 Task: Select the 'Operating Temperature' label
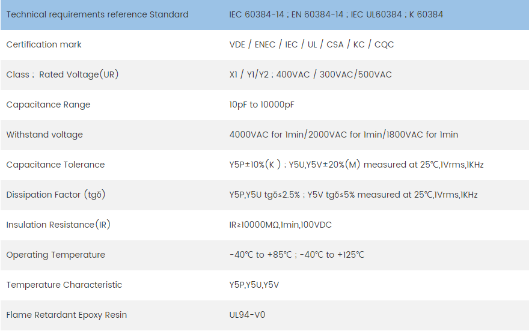pos(56,255)
